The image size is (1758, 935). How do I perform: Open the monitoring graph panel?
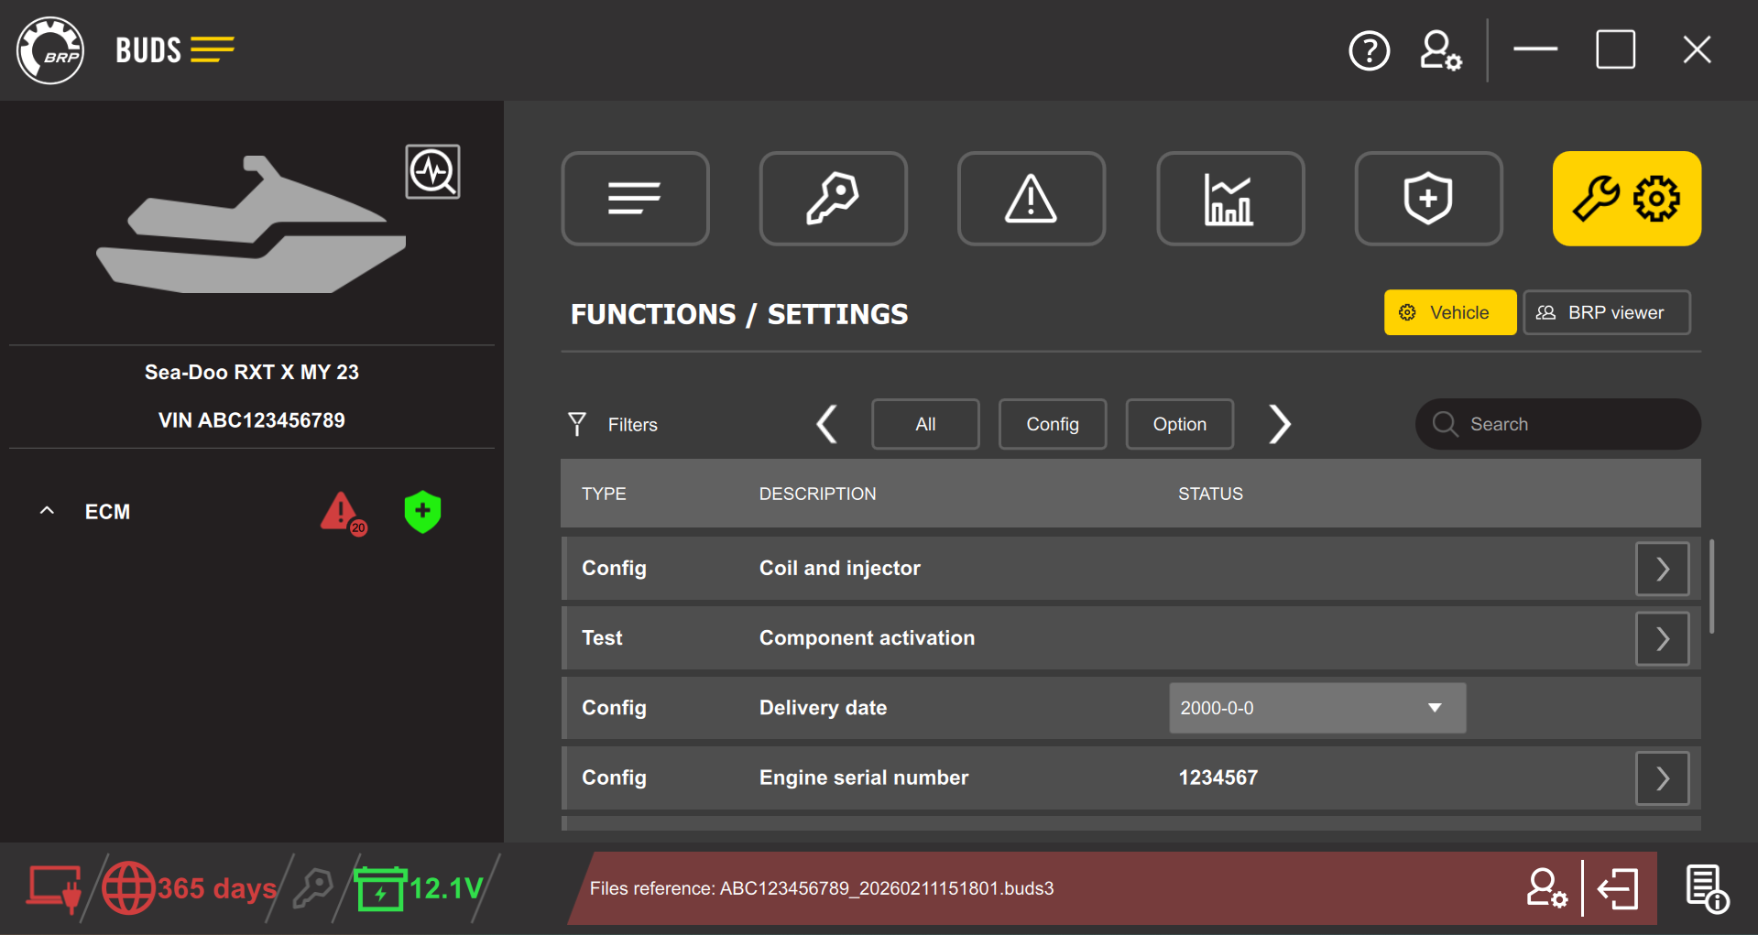1230,199
